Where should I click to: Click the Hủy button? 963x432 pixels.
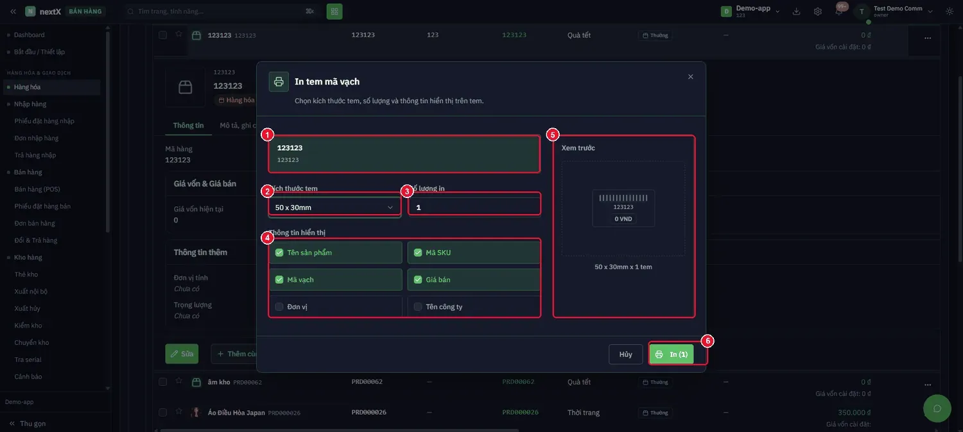click(x=626, y=354)
